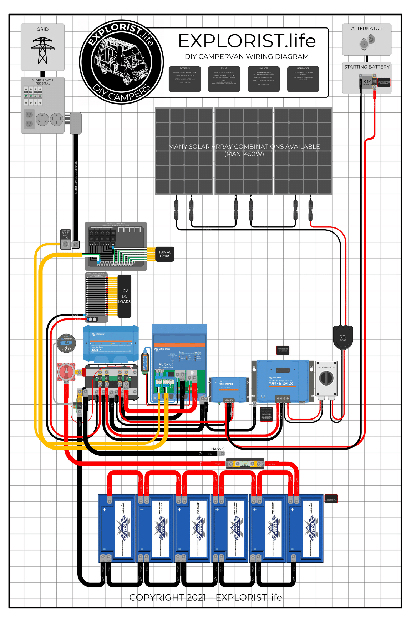Click the Solar info card in header
411x617 pixels.
tap(224, 79)
